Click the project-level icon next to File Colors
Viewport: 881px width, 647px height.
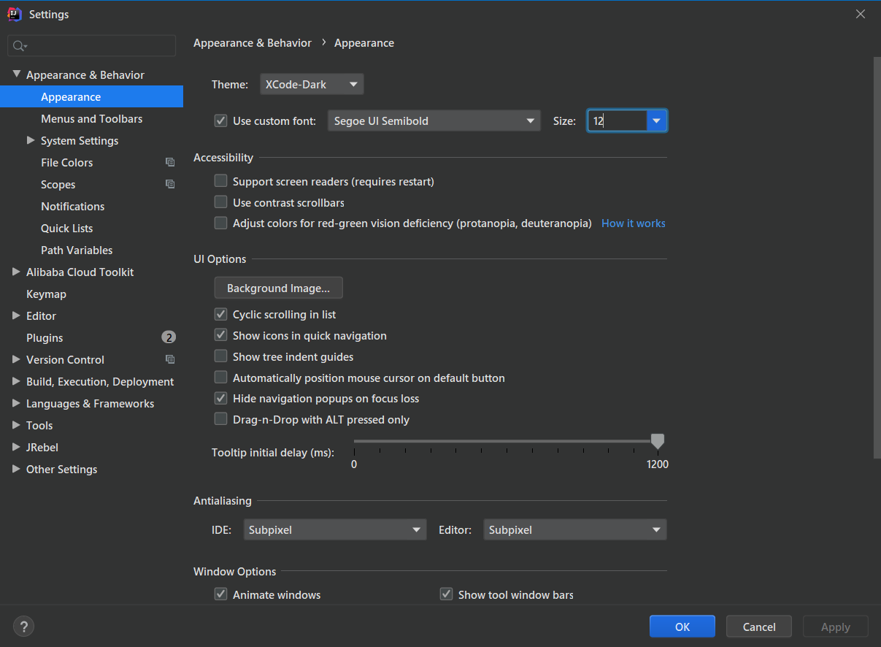point(170,163)
